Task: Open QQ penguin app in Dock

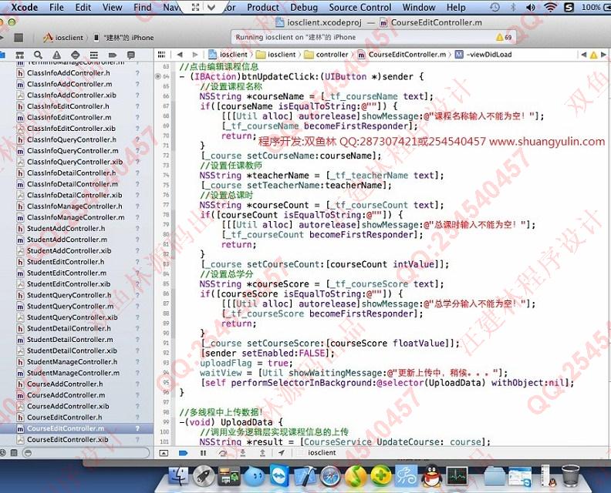Action: click(431, 475)
